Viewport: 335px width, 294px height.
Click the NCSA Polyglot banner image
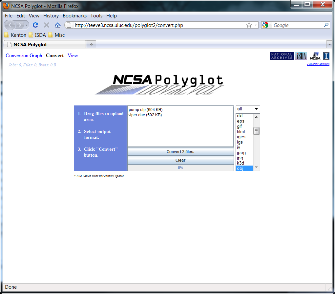159,84
